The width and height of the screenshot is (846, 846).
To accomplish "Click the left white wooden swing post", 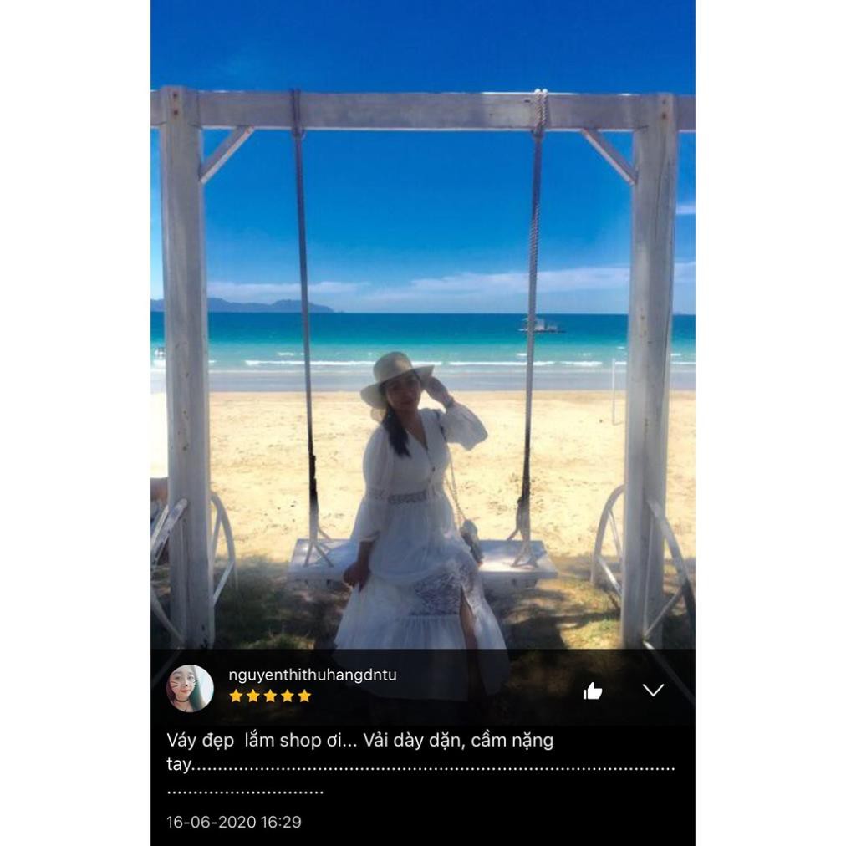I will pos(185,367).
